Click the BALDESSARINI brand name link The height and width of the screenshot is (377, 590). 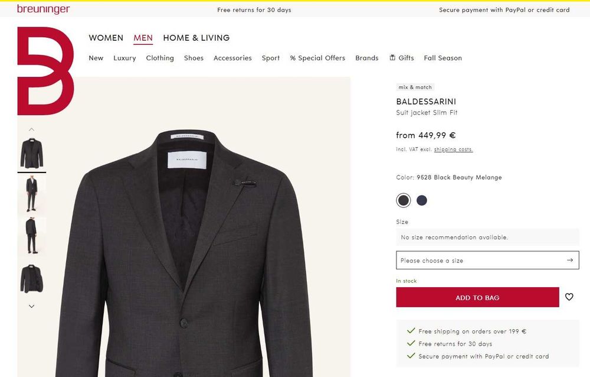point(426,102)
